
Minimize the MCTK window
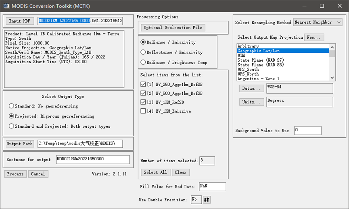(x=305, y=6)
